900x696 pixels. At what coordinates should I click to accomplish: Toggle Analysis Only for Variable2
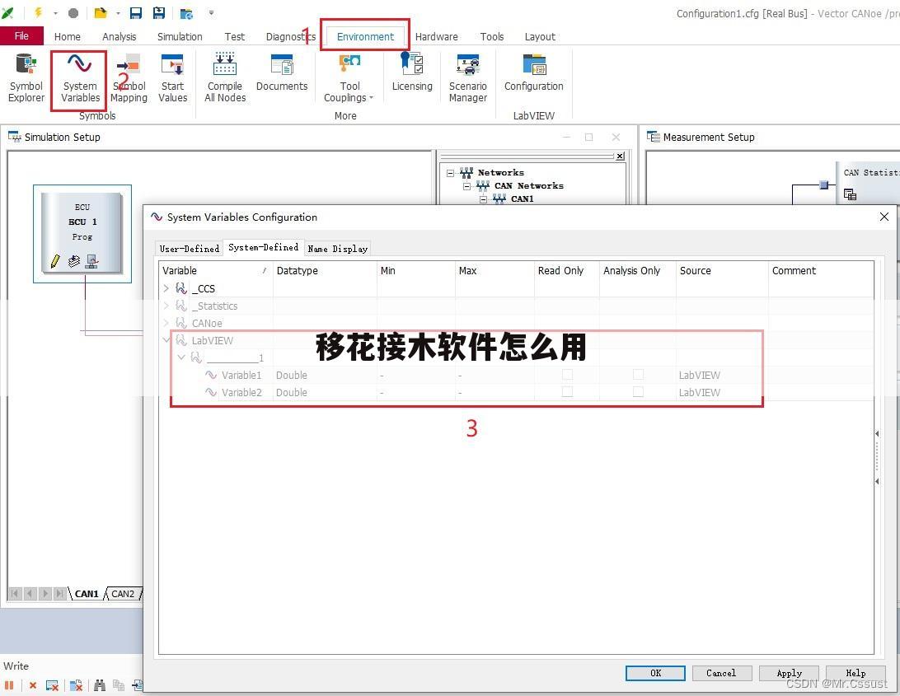638,392
